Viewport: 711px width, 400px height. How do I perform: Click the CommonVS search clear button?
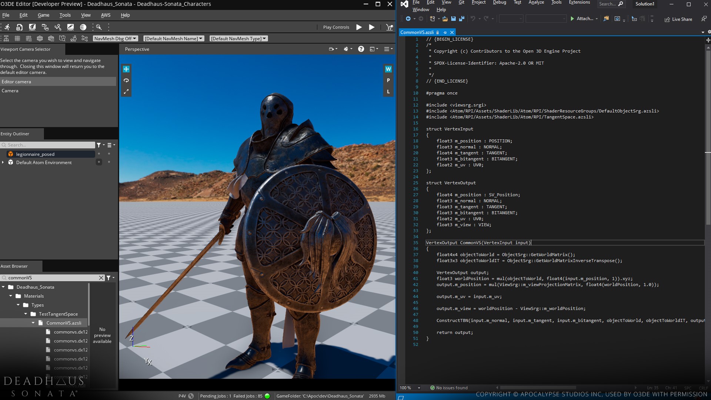[101, 277]
